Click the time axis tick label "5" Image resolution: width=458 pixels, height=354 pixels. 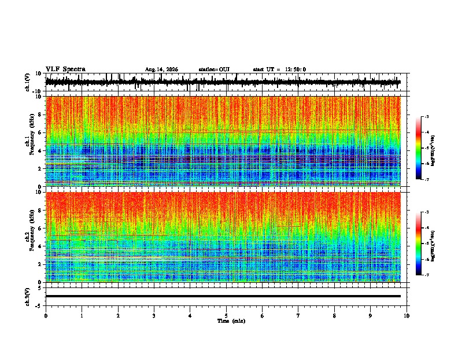pyautogui.click(x=226, y=316)
